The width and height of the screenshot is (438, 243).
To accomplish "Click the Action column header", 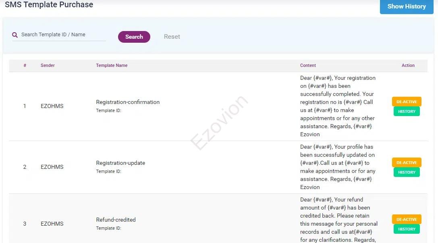I will 408,65.
